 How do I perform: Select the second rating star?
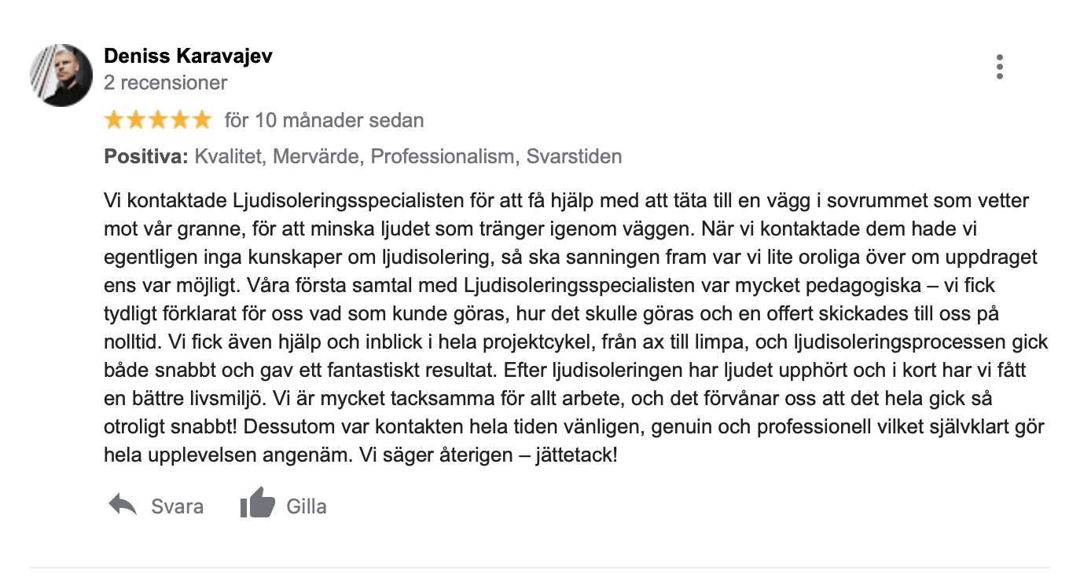pos(136,120)
